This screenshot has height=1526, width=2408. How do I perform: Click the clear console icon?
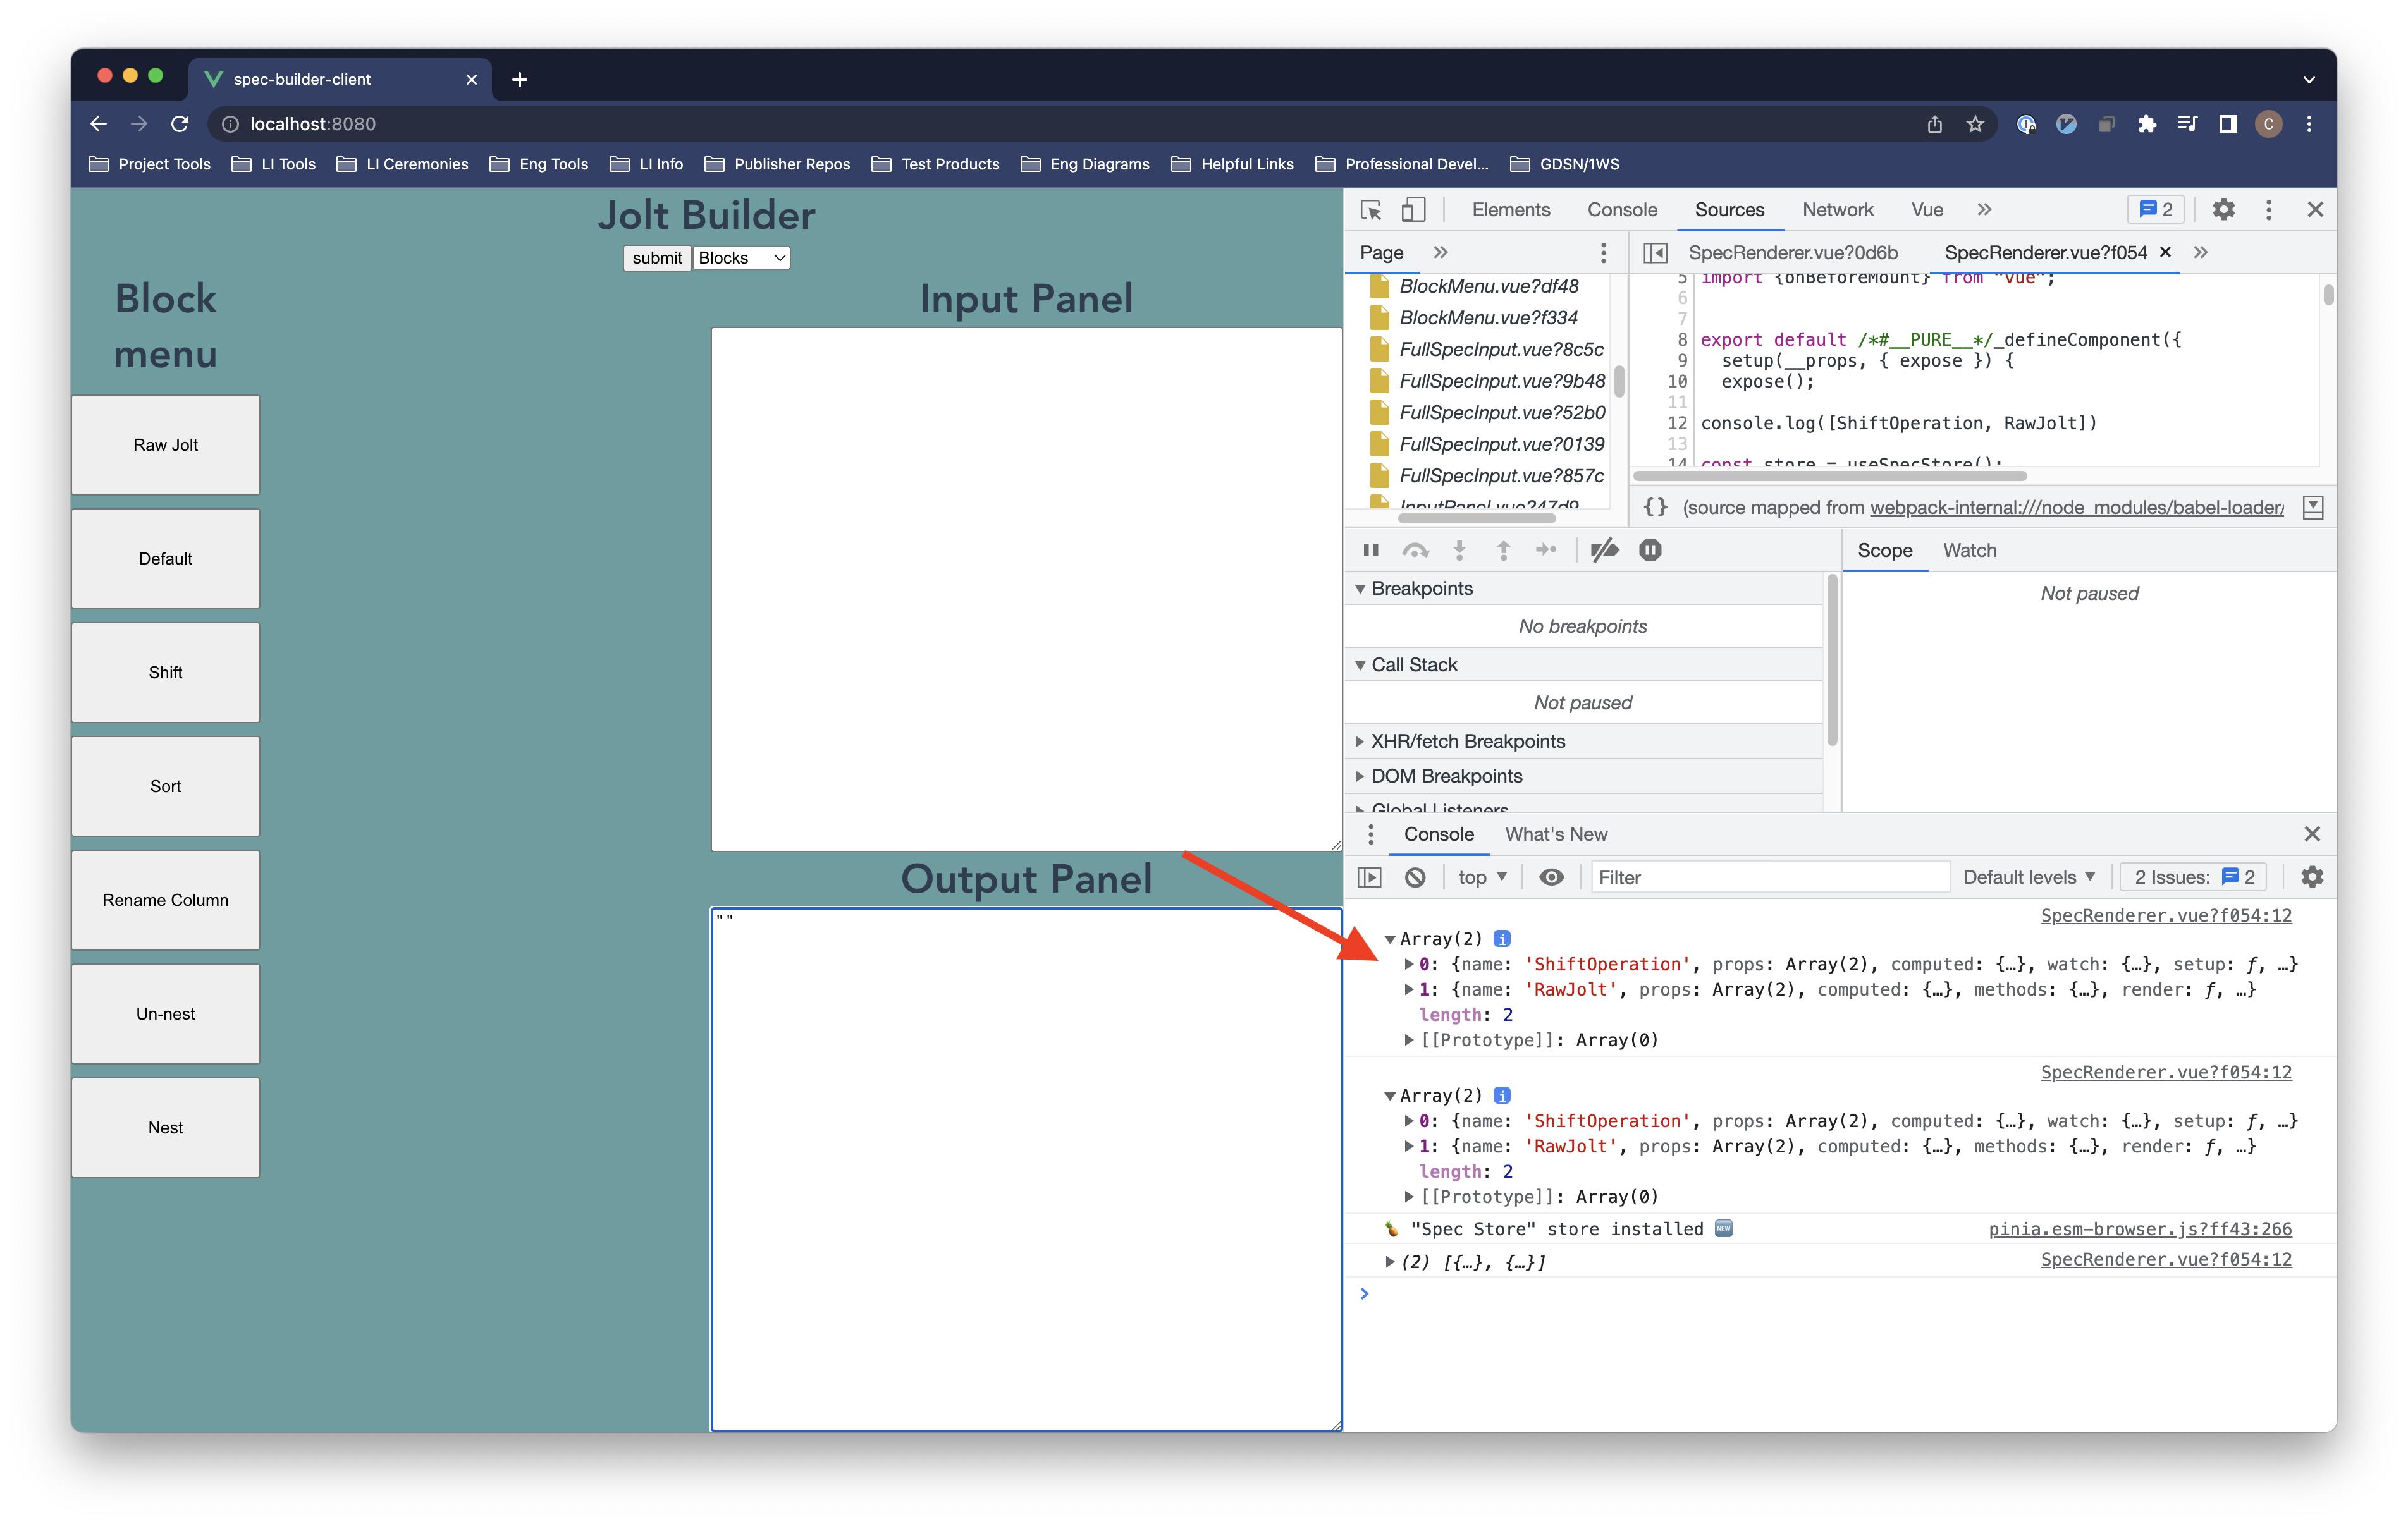pyautogui.click(x=1415, y=877)
